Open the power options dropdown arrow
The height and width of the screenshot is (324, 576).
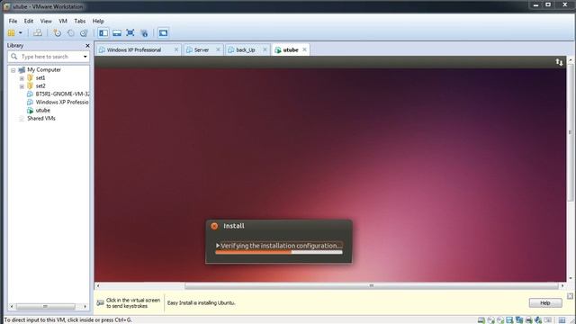click(20, 33)
